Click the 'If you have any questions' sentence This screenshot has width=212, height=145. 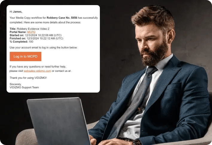click(38, 67)
